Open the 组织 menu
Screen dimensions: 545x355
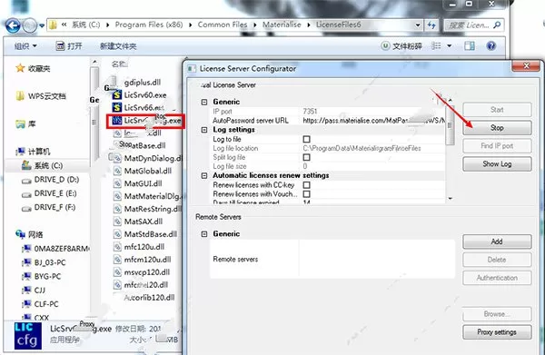click(25, 46)
